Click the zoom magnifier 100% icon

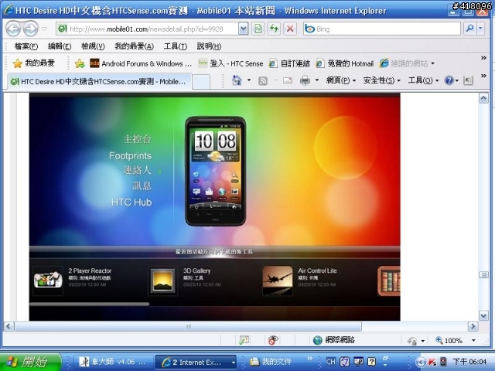click(439, 340)
